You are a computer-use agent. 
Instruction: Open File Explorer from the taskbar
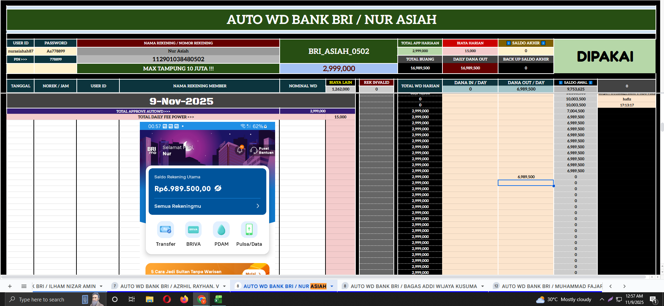[x=149, y=299]
